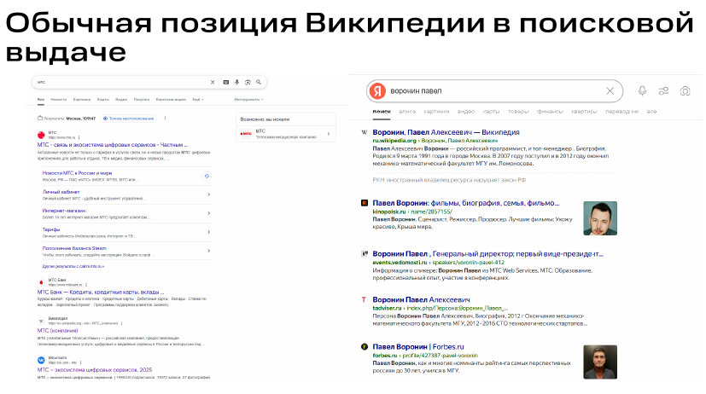Click the МТС Банк favicon
The image size is (706, 394).
41,282
